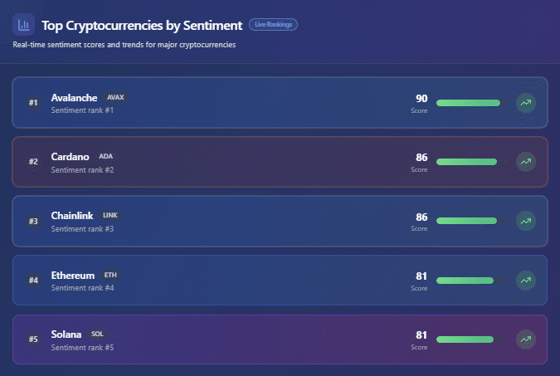This screenshot has height=376, width=560.
Task: Click the Avalanche uptrend arrow icon
Action: pyautogui.click(x=525, y=103)
